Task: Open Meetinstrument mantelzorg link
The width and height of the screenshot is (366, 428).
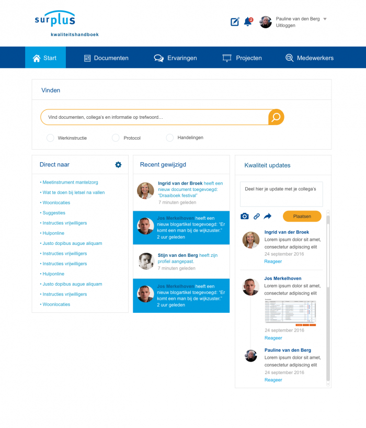Action: [70, 182]
